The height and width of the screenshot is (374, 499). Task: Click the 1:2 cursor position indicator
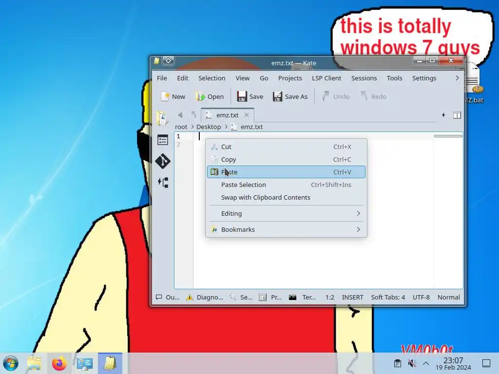(x=330, y=297)
